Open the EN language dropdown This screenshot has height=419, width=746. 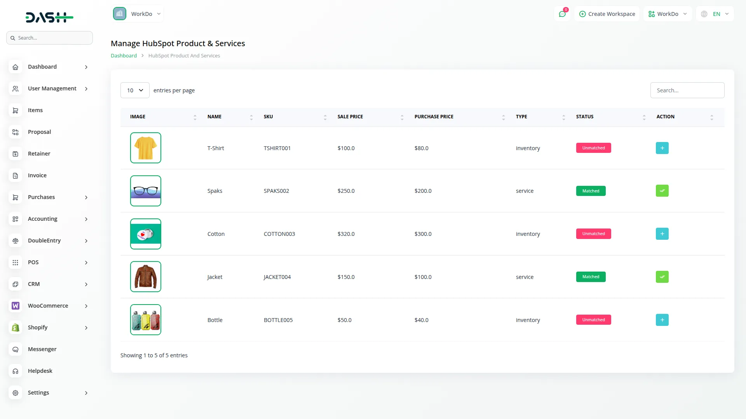(x=715, y=14)
